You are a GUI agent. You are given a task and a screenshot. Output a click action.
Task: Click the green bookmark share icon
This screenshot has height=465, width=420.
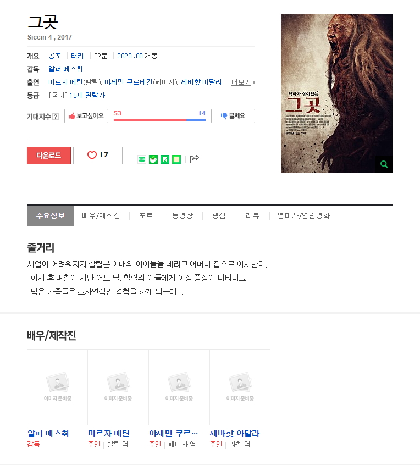click(x=165, y=159)
